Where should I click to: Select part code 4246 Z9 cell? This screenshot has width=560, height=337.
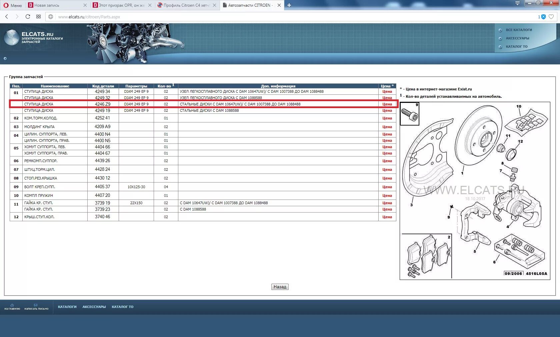(x=103, y=104)
